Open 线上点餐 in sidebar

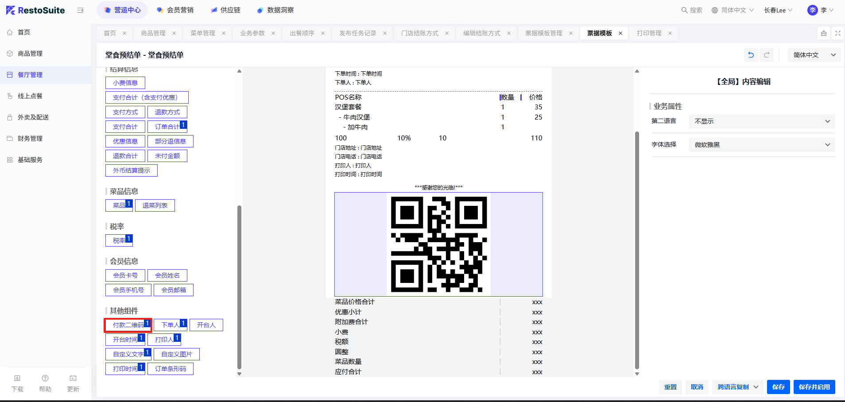click(46, 96)
